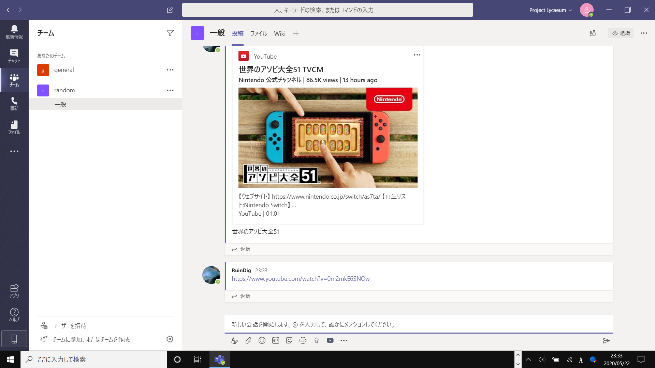This screenshot has width=655, height=368.
Task: Switch to the Wiki tab
Action: 279,33
